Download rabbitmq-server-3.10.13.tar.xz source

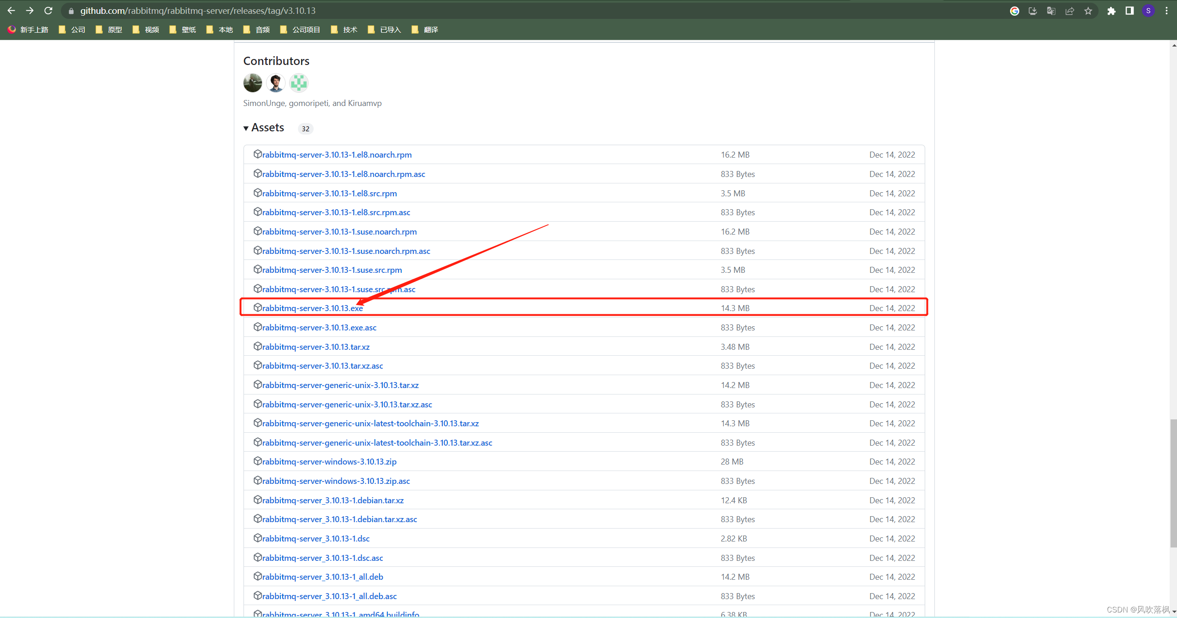pyautogui.click(x=316, y=347)
